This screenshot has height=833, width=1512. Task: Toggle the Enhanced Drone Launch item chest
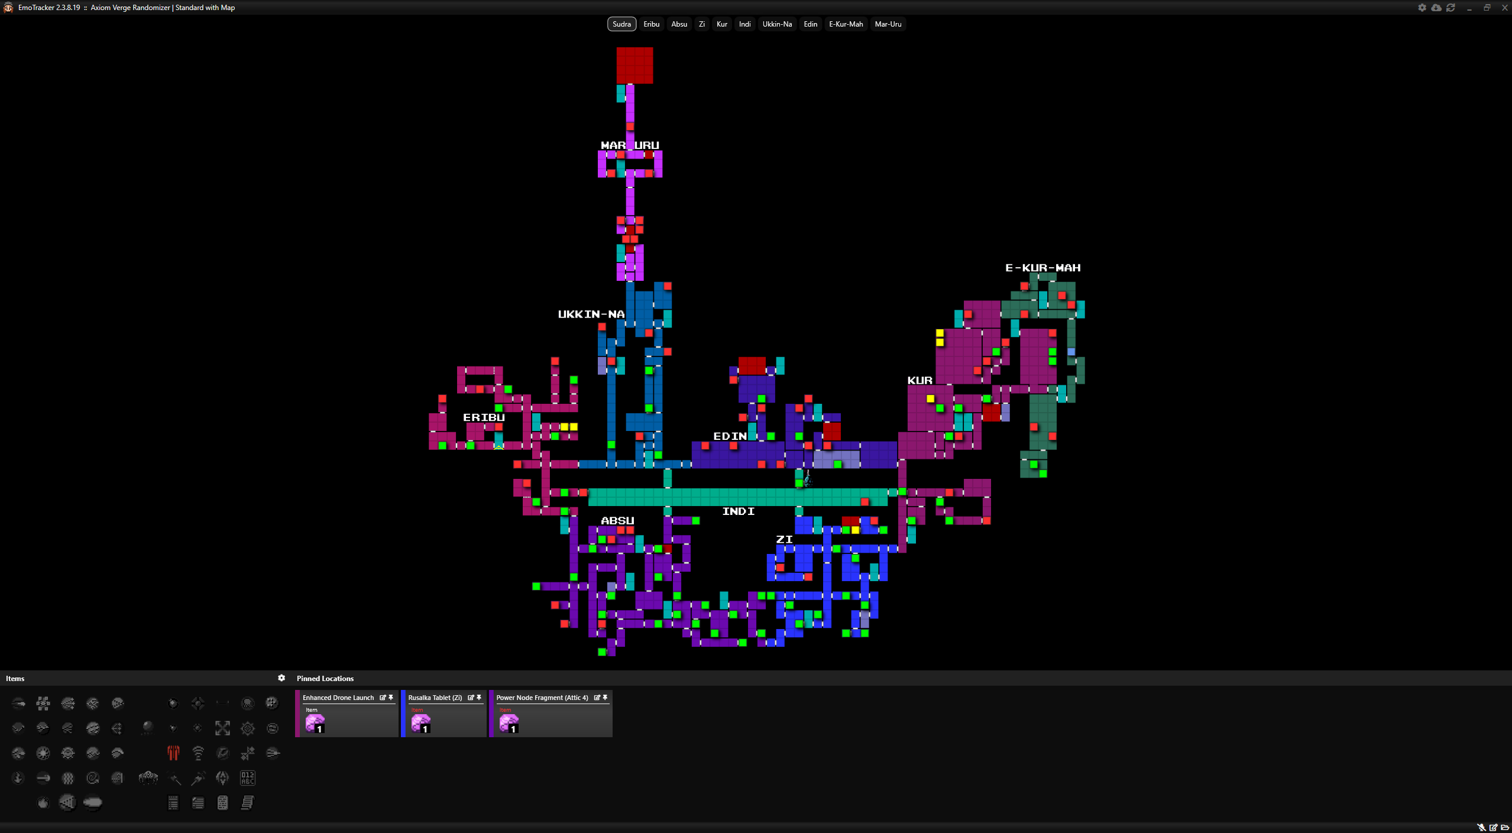point(315,723)
